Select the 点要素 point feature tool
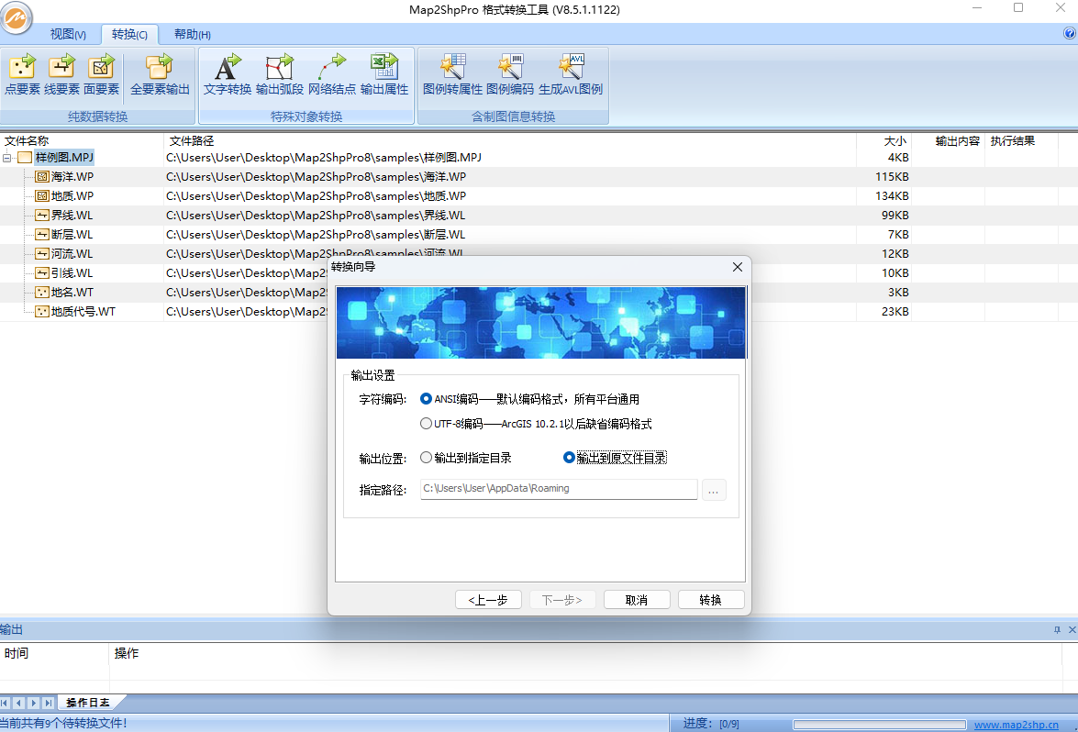Screen dimensions: 1078x732 pyautogui.click(x=22, y=75)
